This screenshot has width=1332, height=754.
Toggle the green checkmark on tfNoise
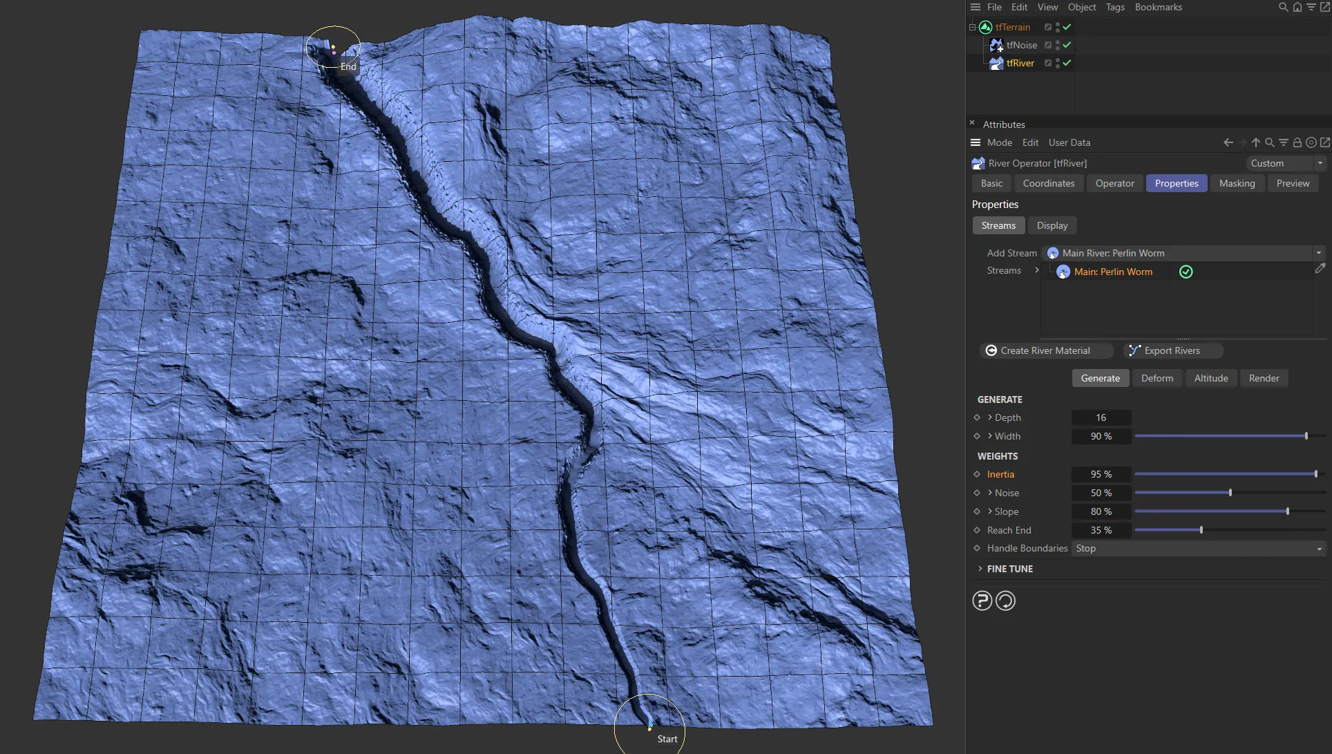tap(1066, 45)
